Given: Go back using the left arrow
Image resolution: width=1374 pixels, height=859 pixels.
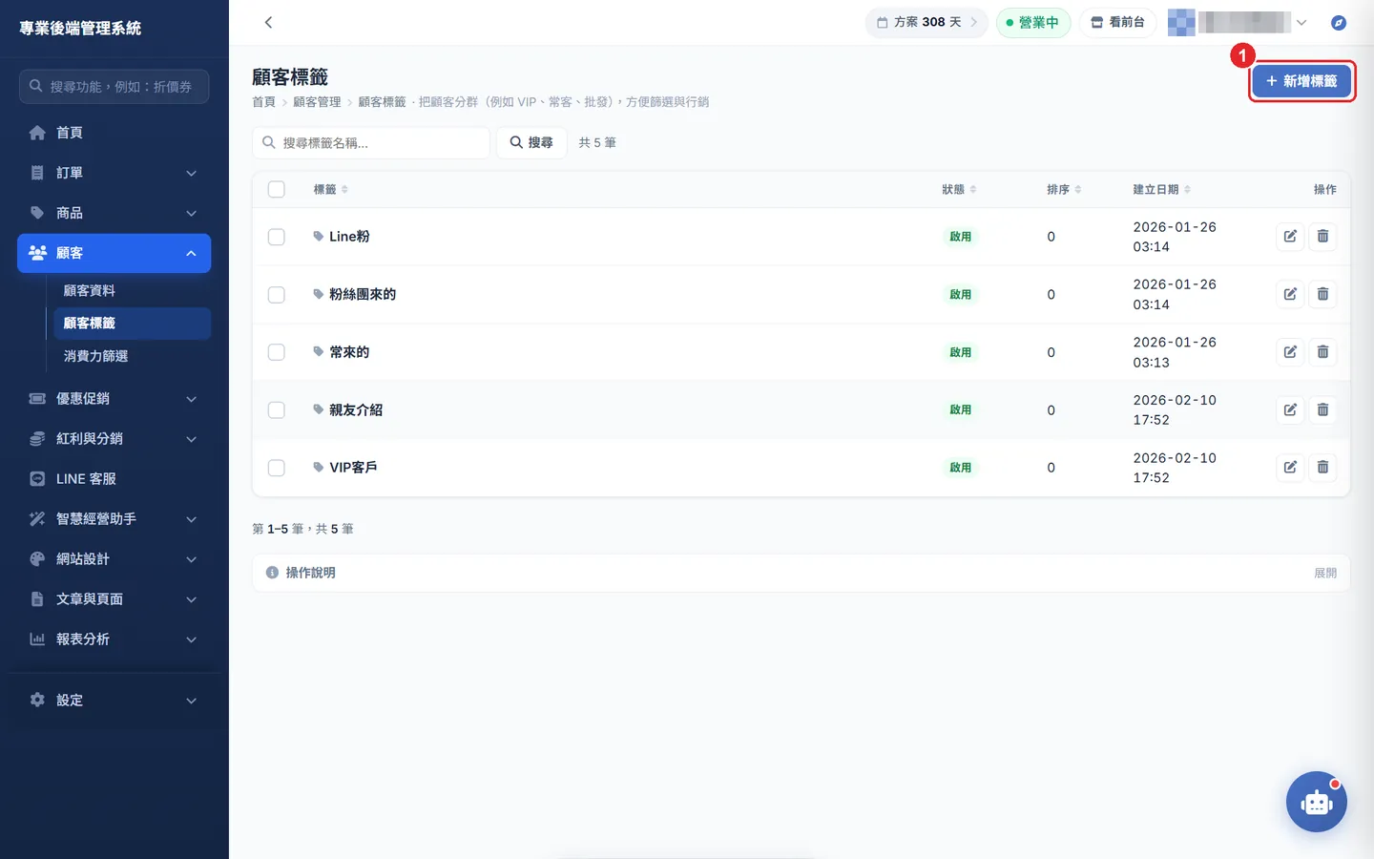Looking at the screenshot, I should [x=268, y=22].
